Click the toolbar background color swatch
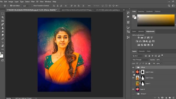 pyautogui.click(x=2, y=56)
